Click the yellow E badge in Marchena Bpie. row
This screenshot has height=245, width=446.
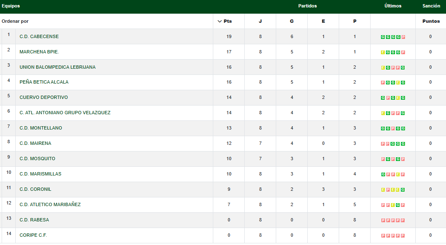[x=383, y=53]
